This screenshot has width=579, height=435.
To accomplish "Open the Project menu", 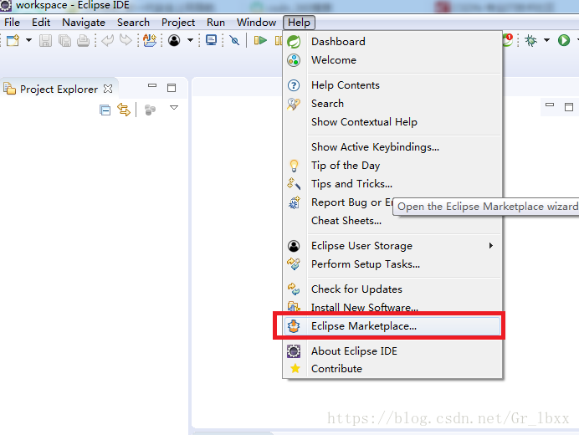I will (178, 23).
